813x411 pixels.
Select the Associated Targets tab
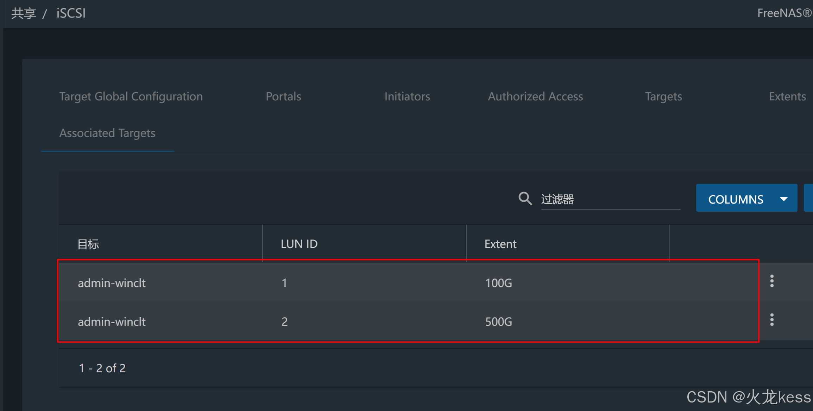point(107,133)
